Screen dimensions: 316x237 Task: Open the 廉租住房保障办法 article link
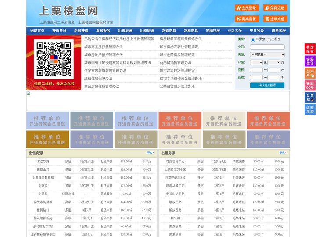tap(98, 79)
